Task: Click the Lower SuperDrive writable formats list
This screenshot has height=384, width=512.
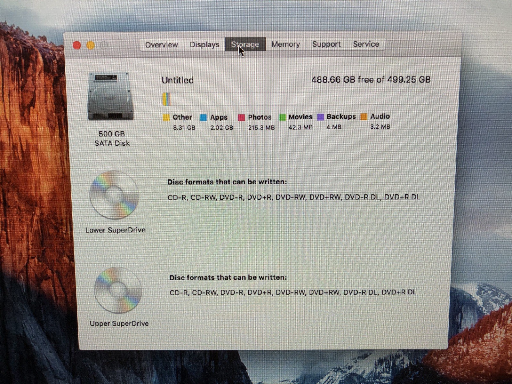Action: 294,197
